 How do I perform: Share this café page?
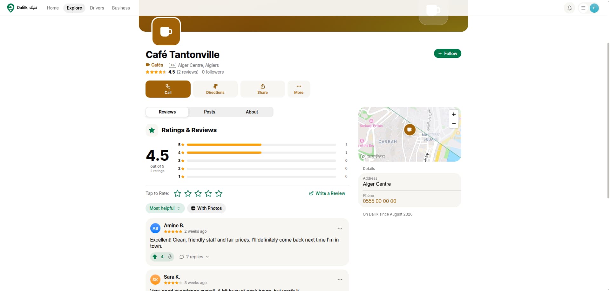(x=262, y=89)
